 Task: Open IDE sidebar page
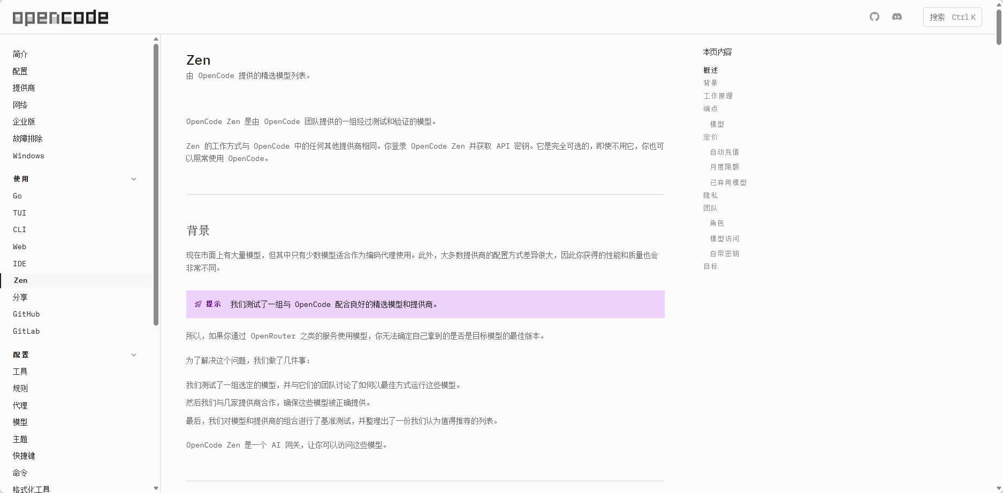coord(20,264)
